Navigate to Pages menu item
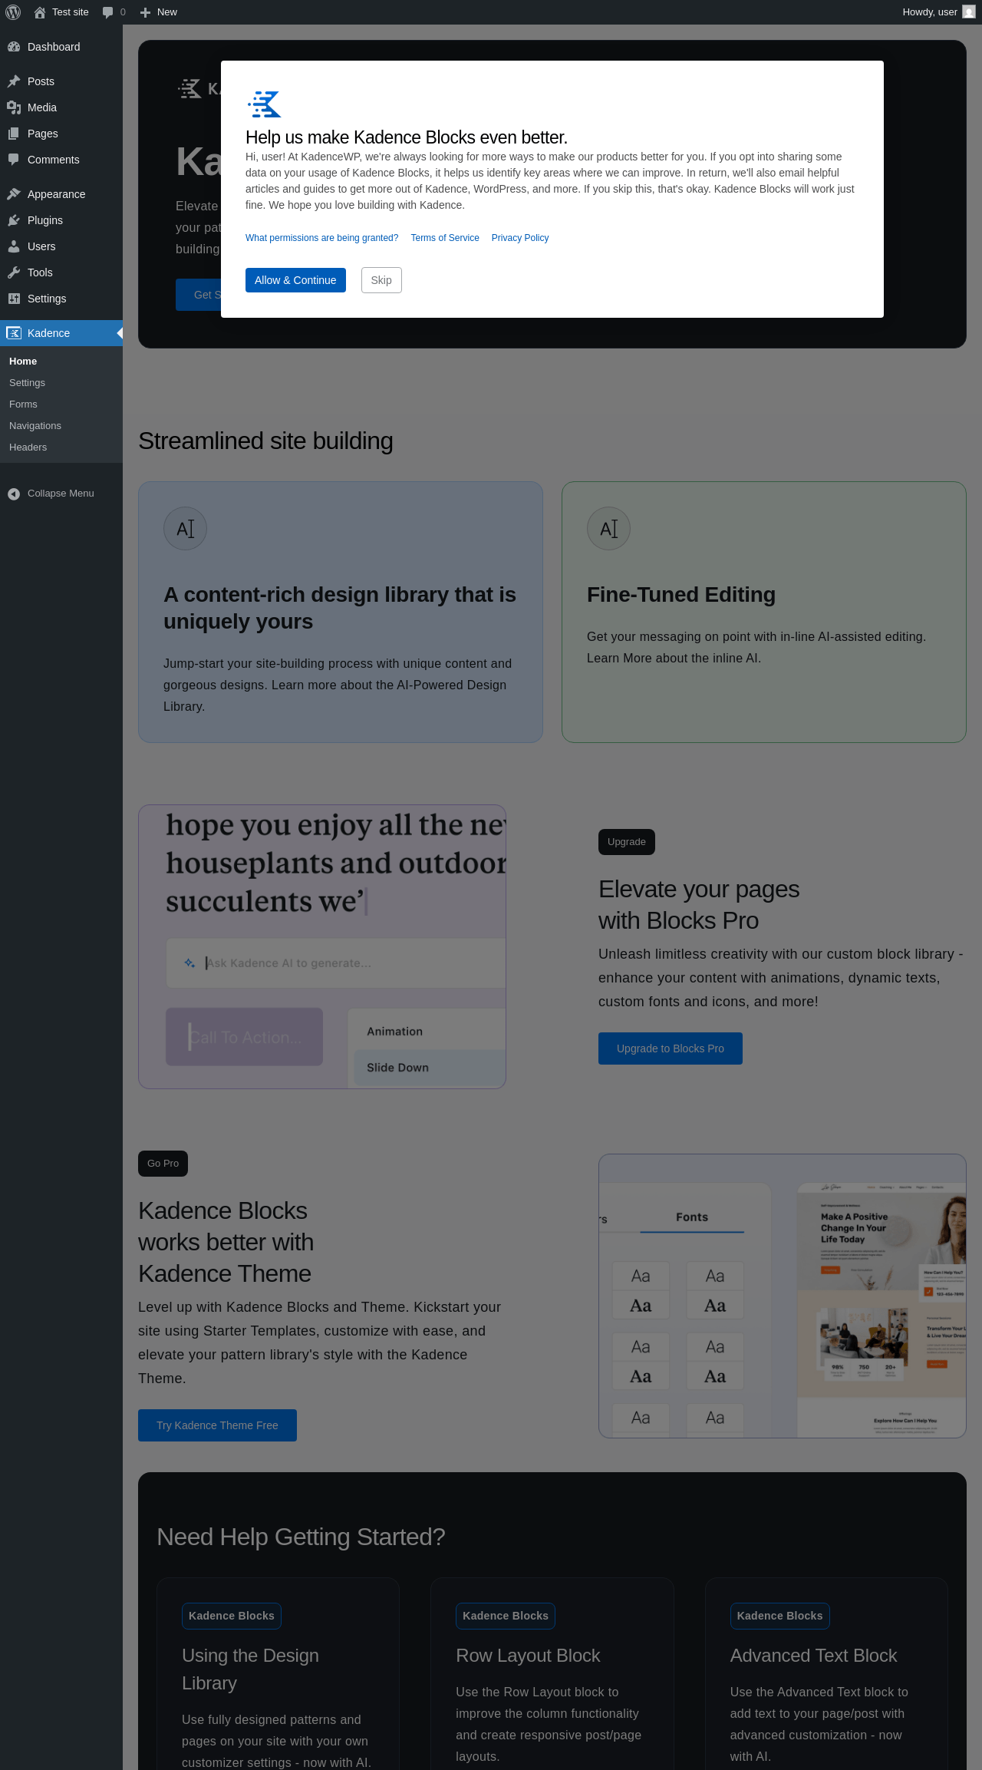 pyautogui.click(x=61, y=134)
